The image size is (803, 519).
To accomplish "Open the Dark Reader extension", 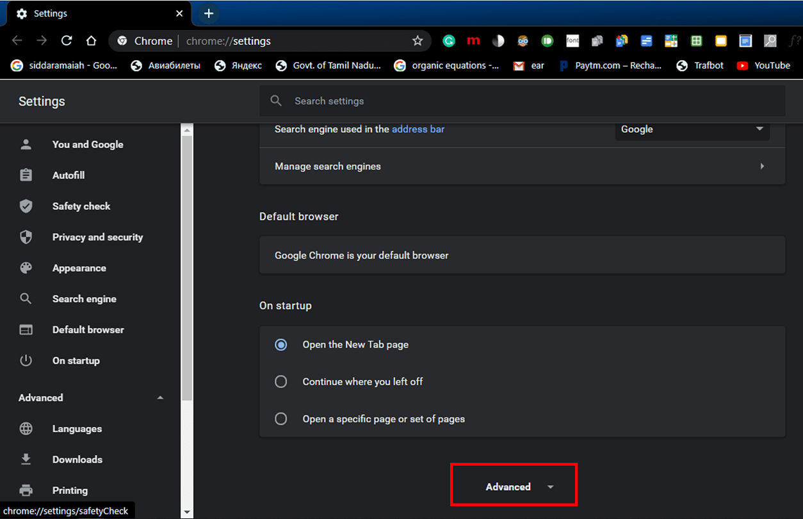I will coord(498,40).
